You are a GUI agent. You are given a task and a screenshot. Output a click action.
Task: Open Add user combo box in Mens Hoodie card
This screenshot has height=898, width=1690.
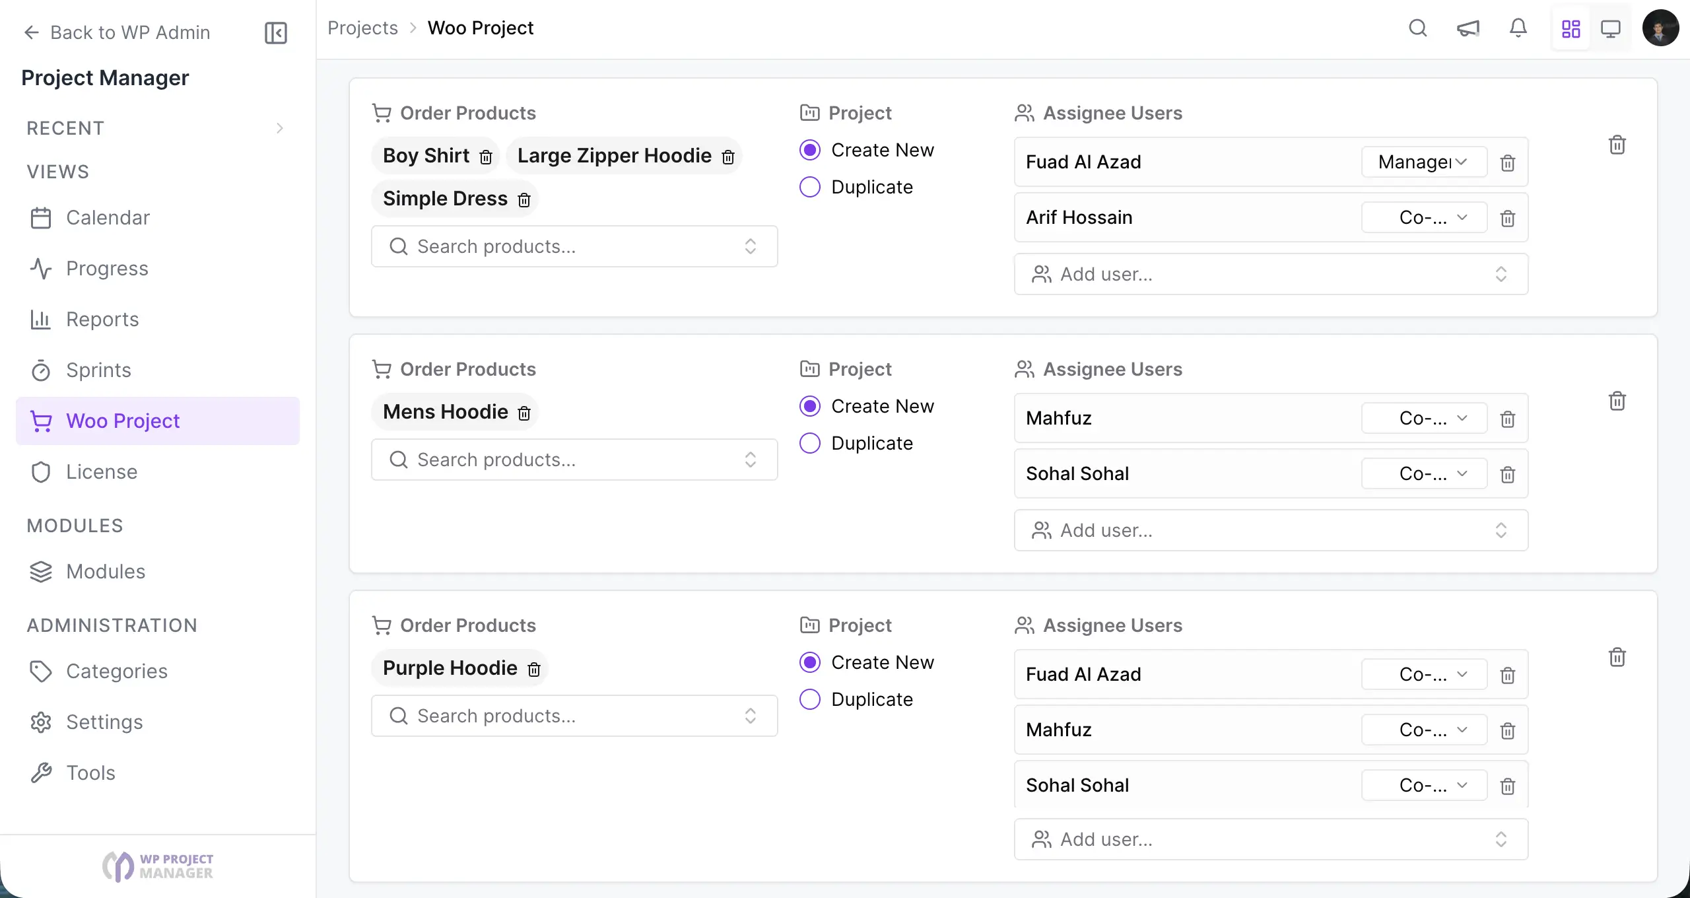coord(1271,530)
